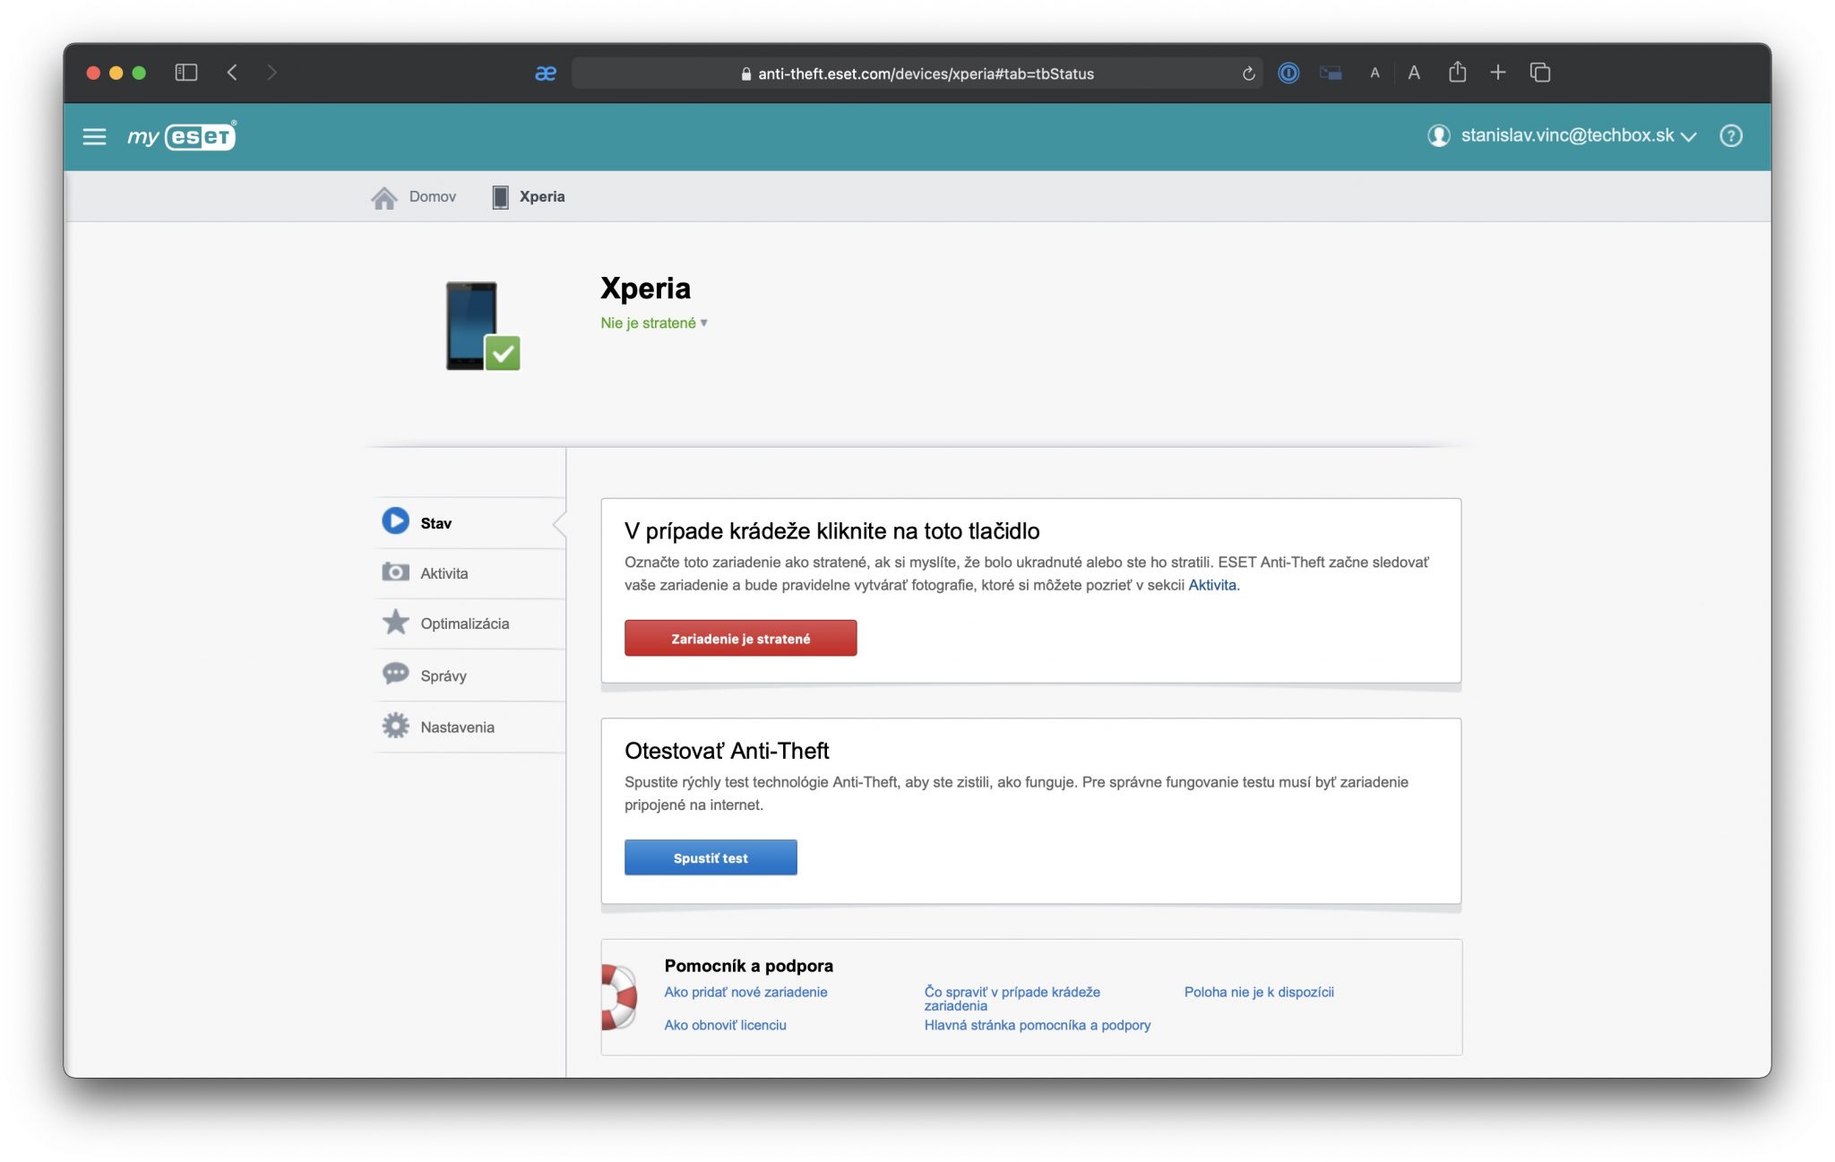Open the Správy sidebar tab

[470, 676]
